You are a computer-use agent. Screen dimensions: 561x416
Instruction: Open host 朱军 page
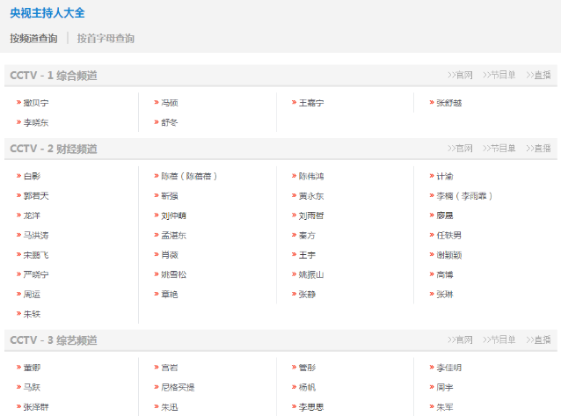click(x=445, y=407)
